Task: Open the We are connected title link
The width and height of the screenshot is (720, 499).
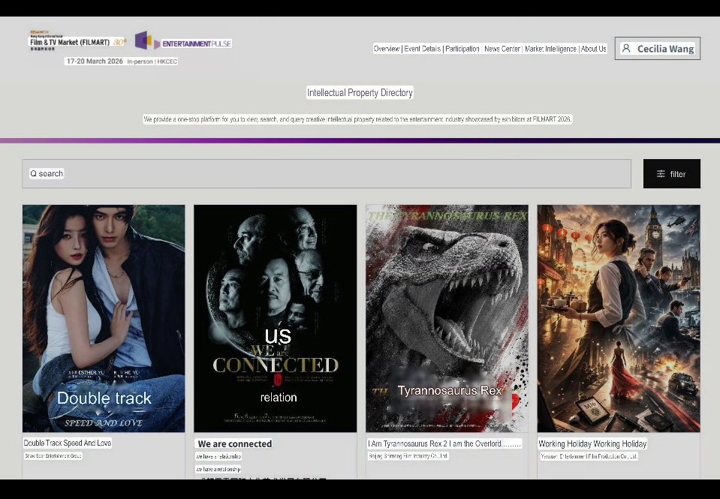Action: [235, 444]
